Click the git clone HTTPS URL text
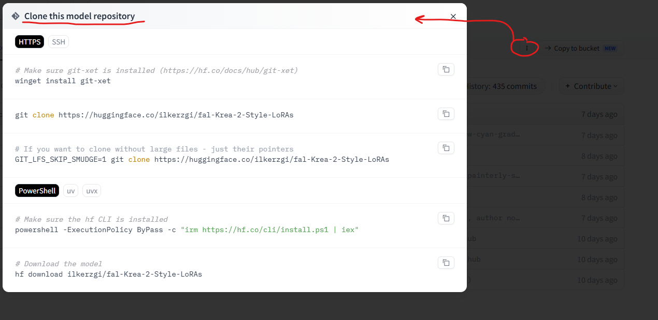Screen dimensions: 658x320 point(176,115)
